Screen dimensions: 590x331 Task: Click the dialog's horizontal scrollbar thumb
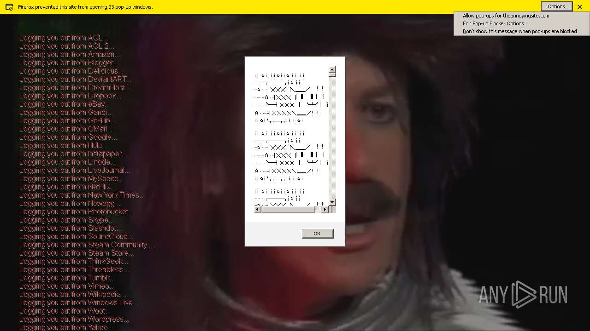click(x=288, y=210)
